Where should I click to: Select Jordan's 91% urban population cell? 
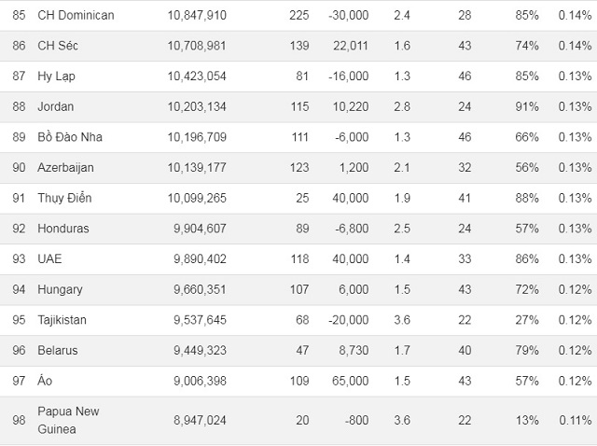527,106
